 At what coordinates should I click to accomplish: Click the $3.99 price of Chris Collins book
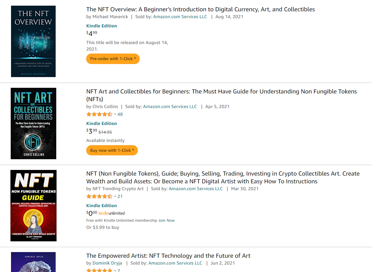(x=92, y=131)
